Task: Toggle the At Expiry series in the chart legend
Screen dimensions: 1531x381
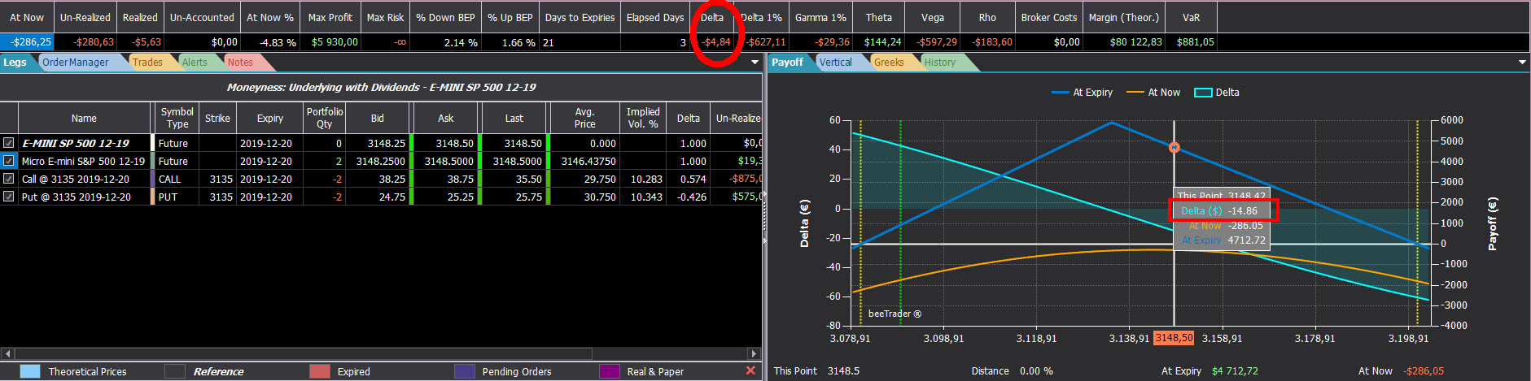Action: tap(1082, 93)
